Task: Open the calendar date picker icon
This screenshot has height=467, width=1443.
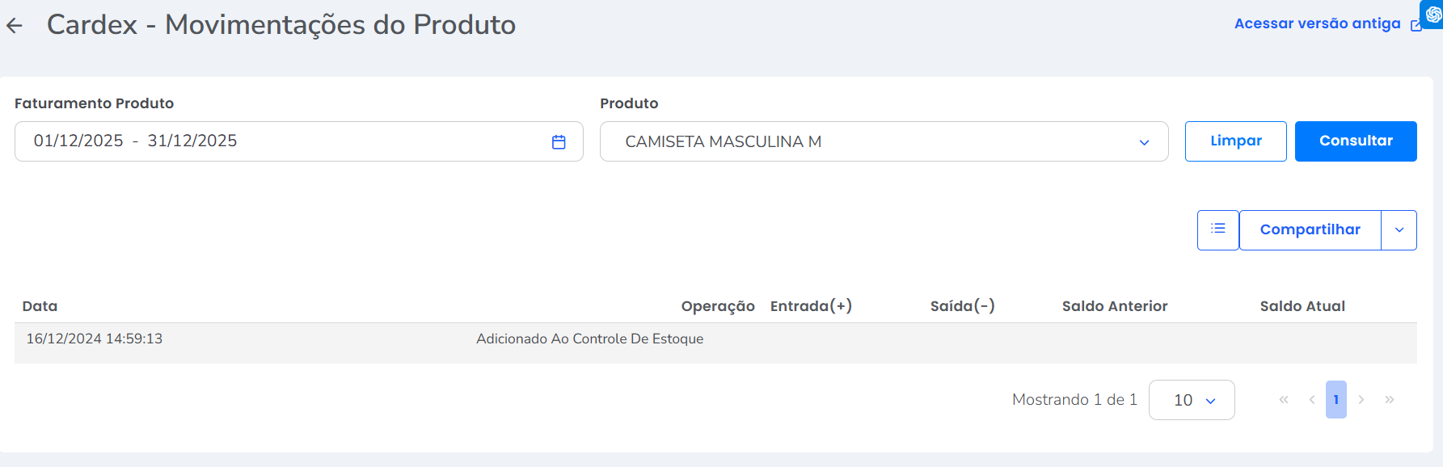Action: point(559,142)
